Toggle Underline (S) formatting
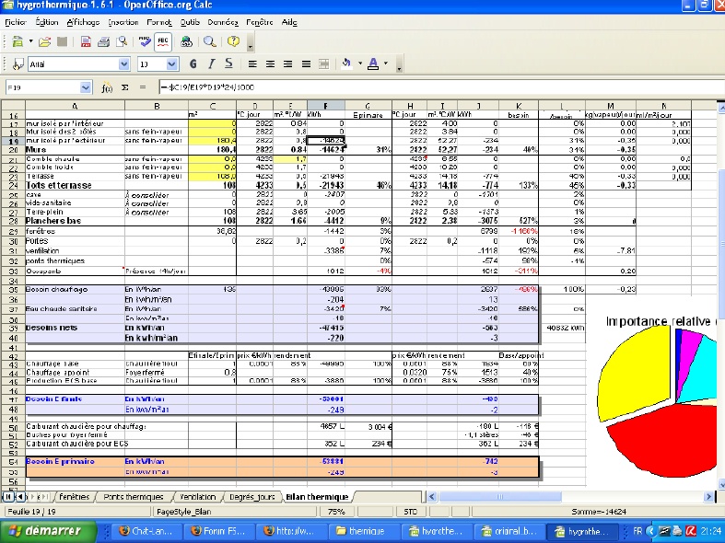725x543 pixels. (228, 64)
